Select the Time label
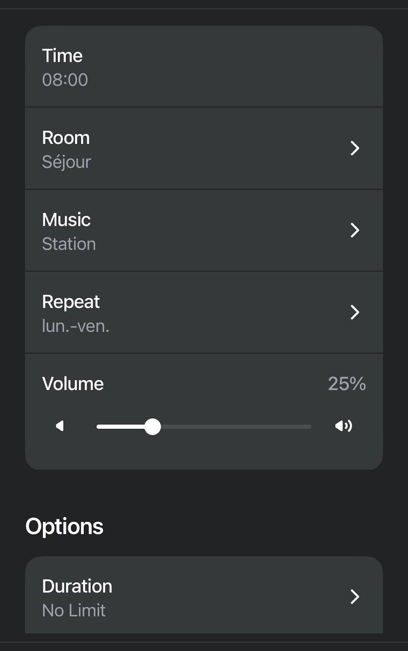The width and height of the screenshot is (408, 651). point(62,56)
